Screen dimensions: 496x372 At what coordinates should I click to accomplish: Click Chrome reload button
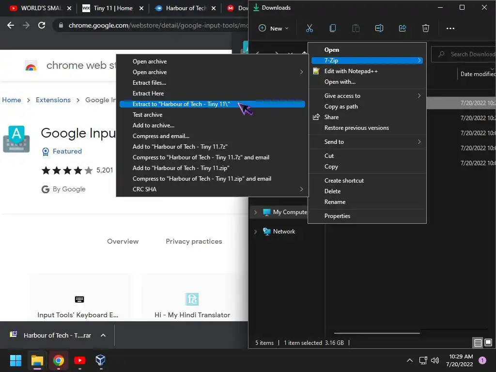[42, 25]
